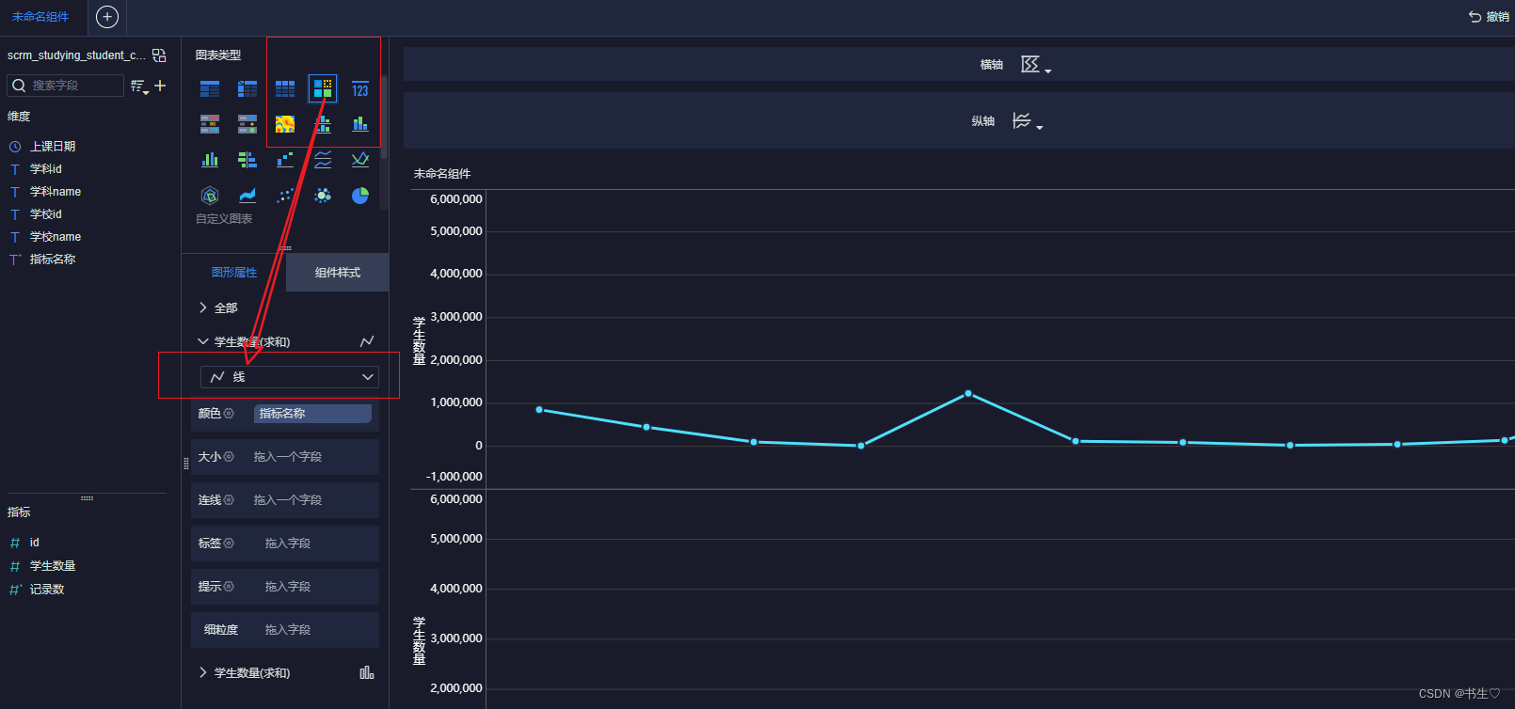The height and width of the screenshot is (709, 1515).
Task: Select the contrast bar chart type
Action: tap(247, 160)
